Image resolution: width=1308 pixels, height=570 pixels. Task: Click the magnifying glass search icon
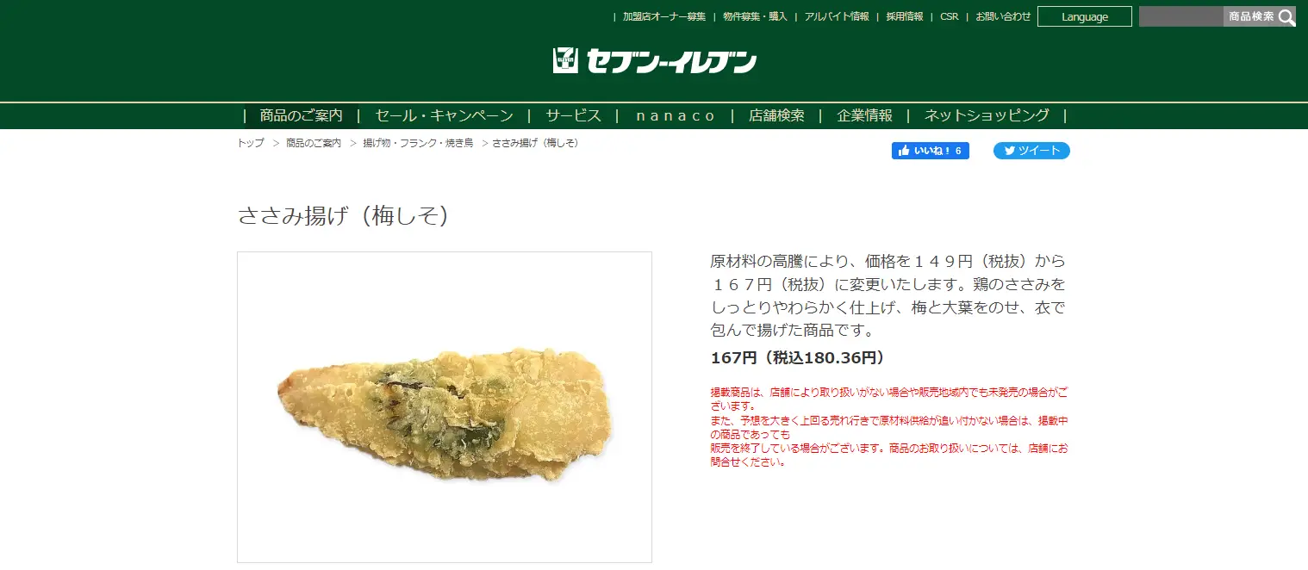click(1286, 16)
